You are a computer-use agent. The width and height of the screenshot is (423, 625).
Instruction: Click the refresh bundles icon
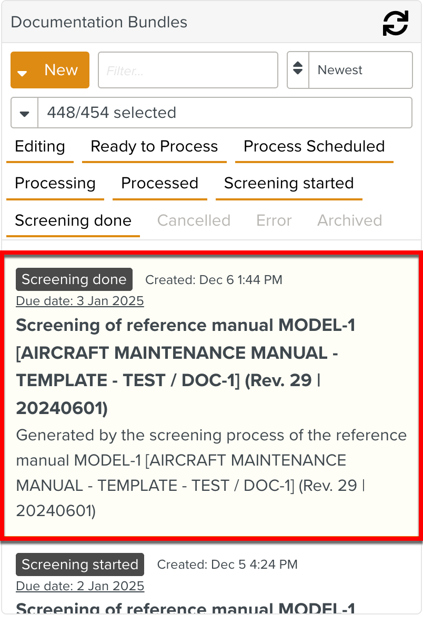pos(395,23)
